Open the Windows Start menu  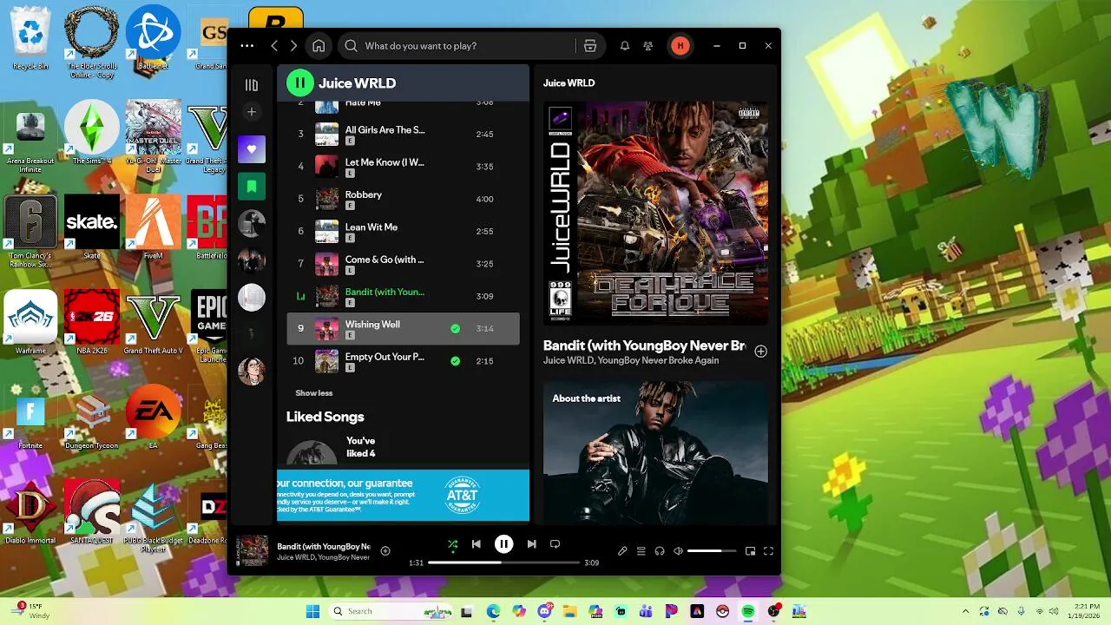coord(312,612)
